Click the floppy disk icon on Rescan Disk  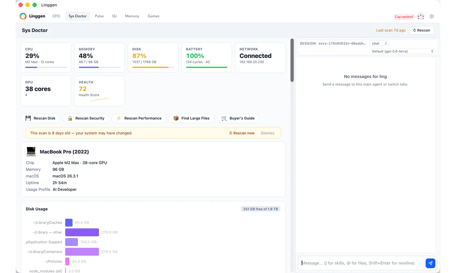click(28, 118)
